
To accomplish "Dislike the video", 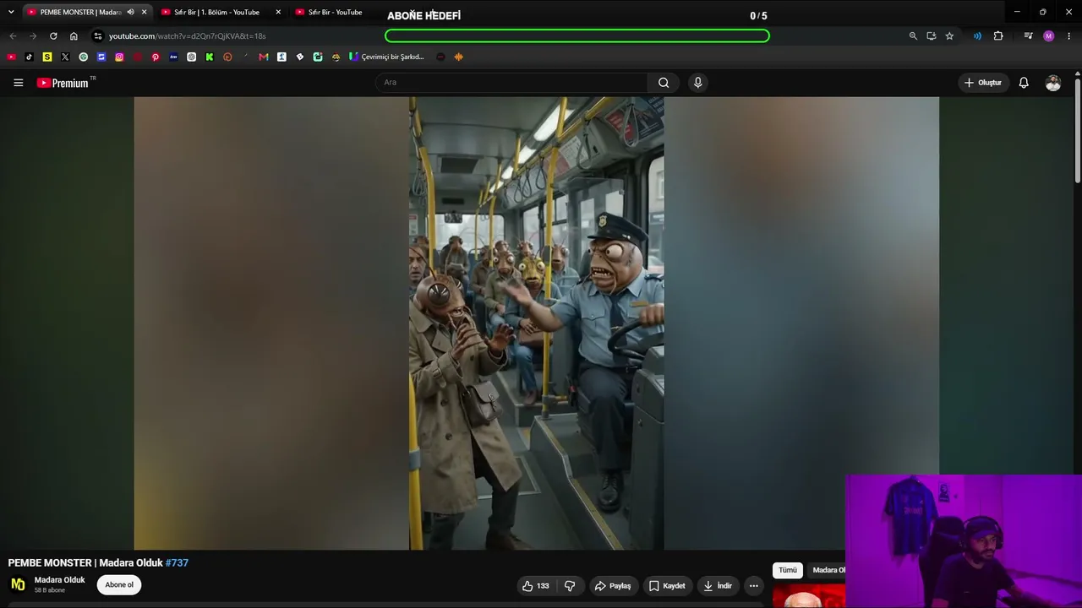I will 570,586.
